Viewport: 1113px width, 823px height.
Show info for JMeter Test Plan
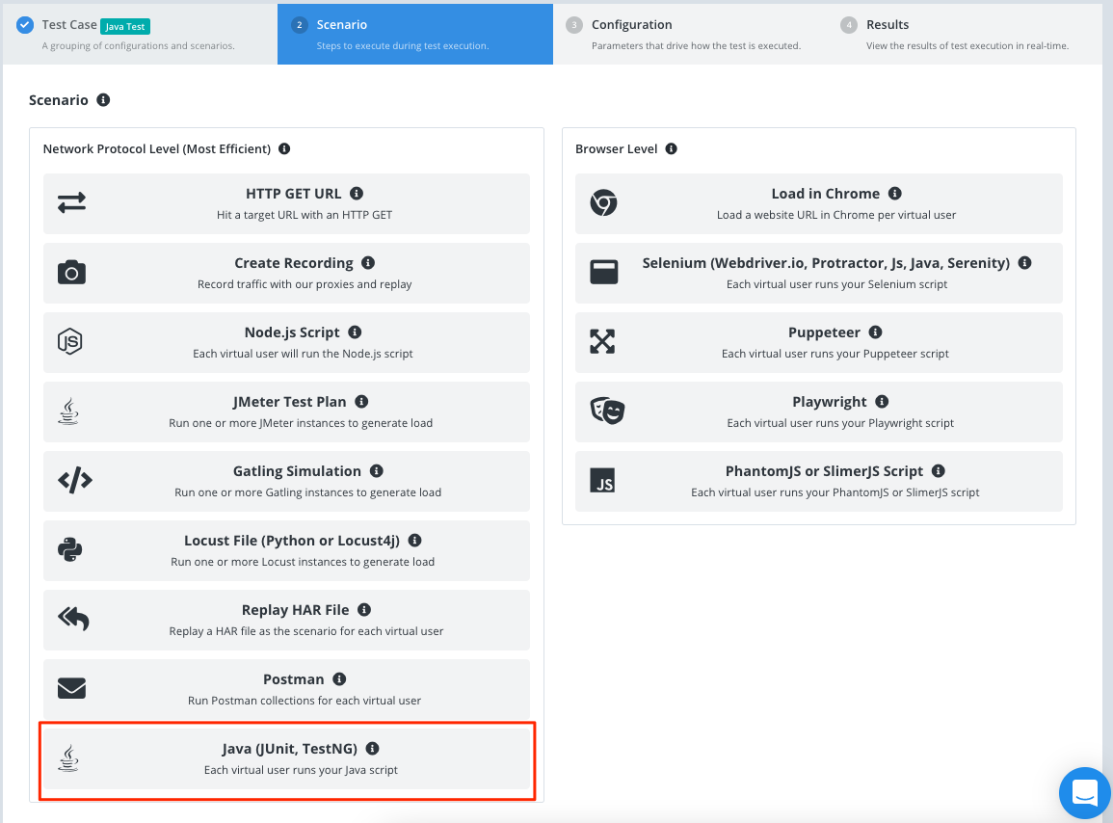coord(362,402)
